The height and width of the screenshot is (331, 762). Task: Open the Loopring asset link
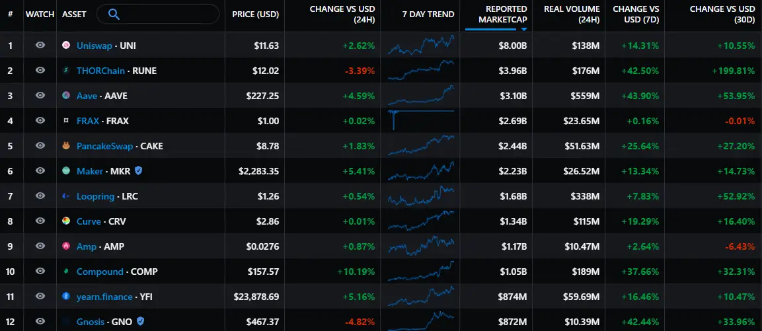[x=96, y=196]
